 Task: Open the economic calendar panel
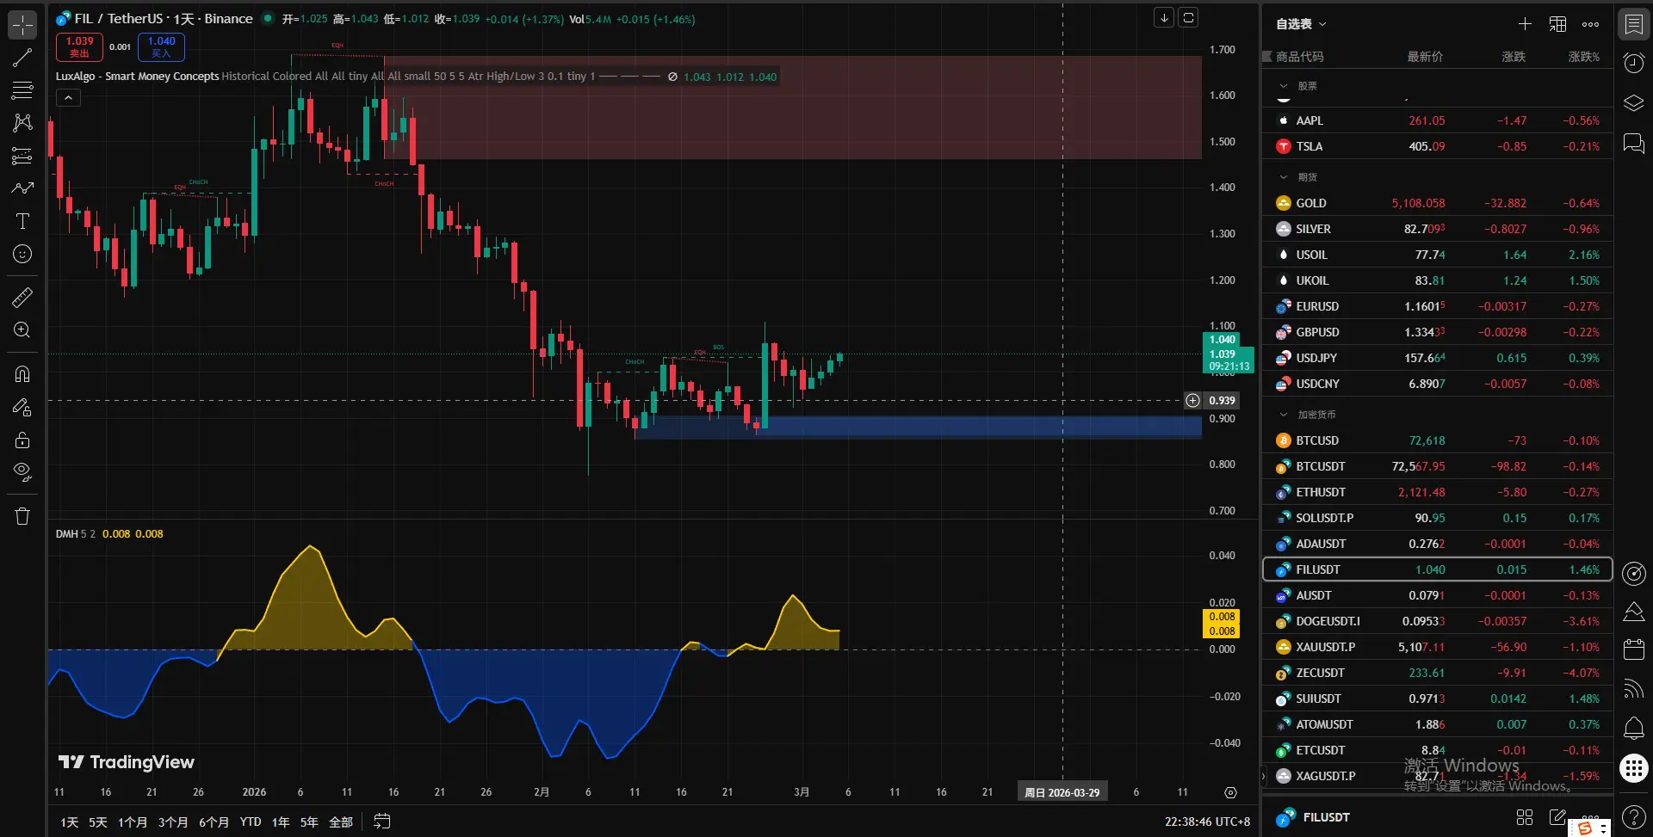[x=1633, y=649]
